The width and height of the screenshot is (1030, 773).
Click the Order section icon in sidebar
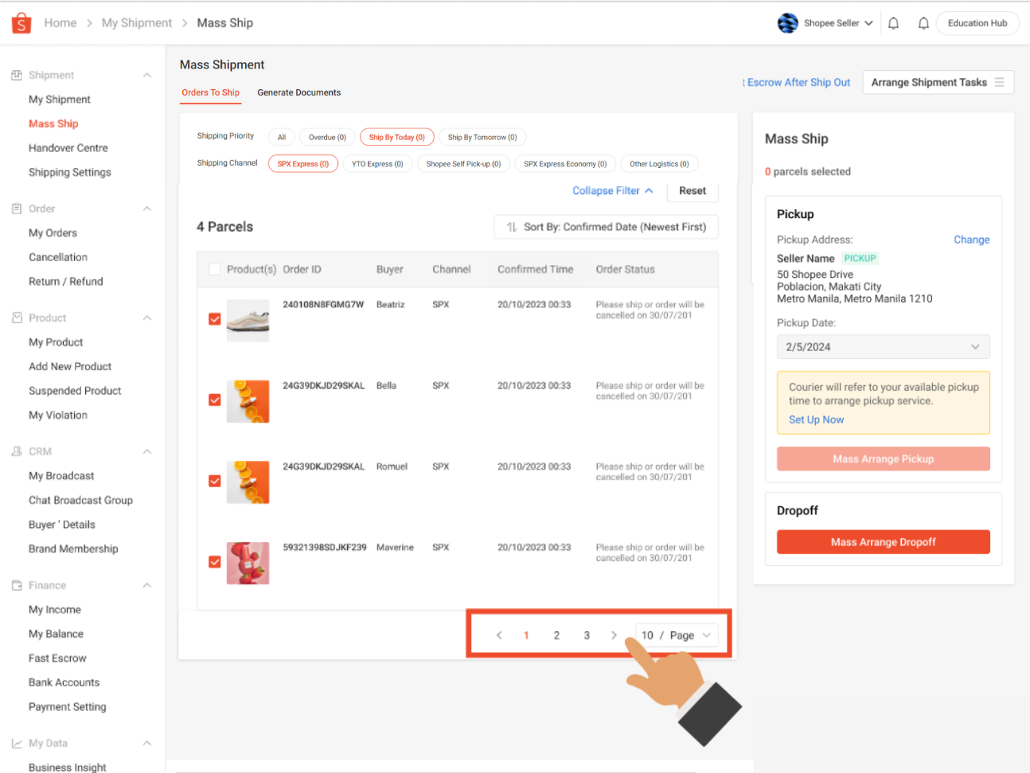18,208
